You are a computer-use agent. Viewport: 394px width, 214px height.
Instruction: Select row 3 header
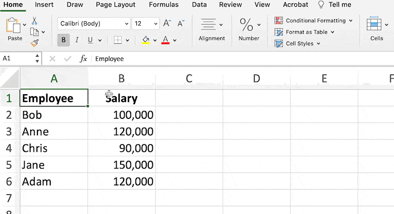click(x=9, y=132)
